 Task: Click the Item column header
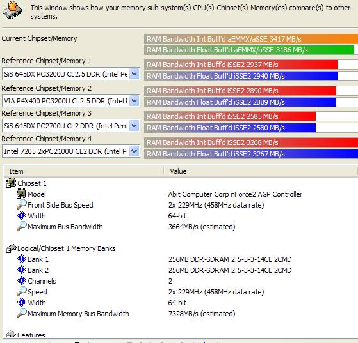pos(84,171)
